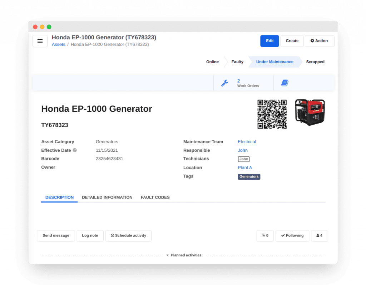Open Work Orders via the wrench icon
Viewport: 366px width, 285px height.
pyautogui.click(x=224, y=82)
